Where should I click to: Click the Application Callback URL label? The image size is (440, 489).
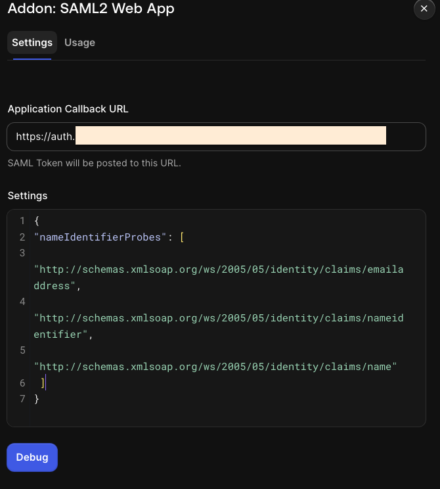click(68, 109)
